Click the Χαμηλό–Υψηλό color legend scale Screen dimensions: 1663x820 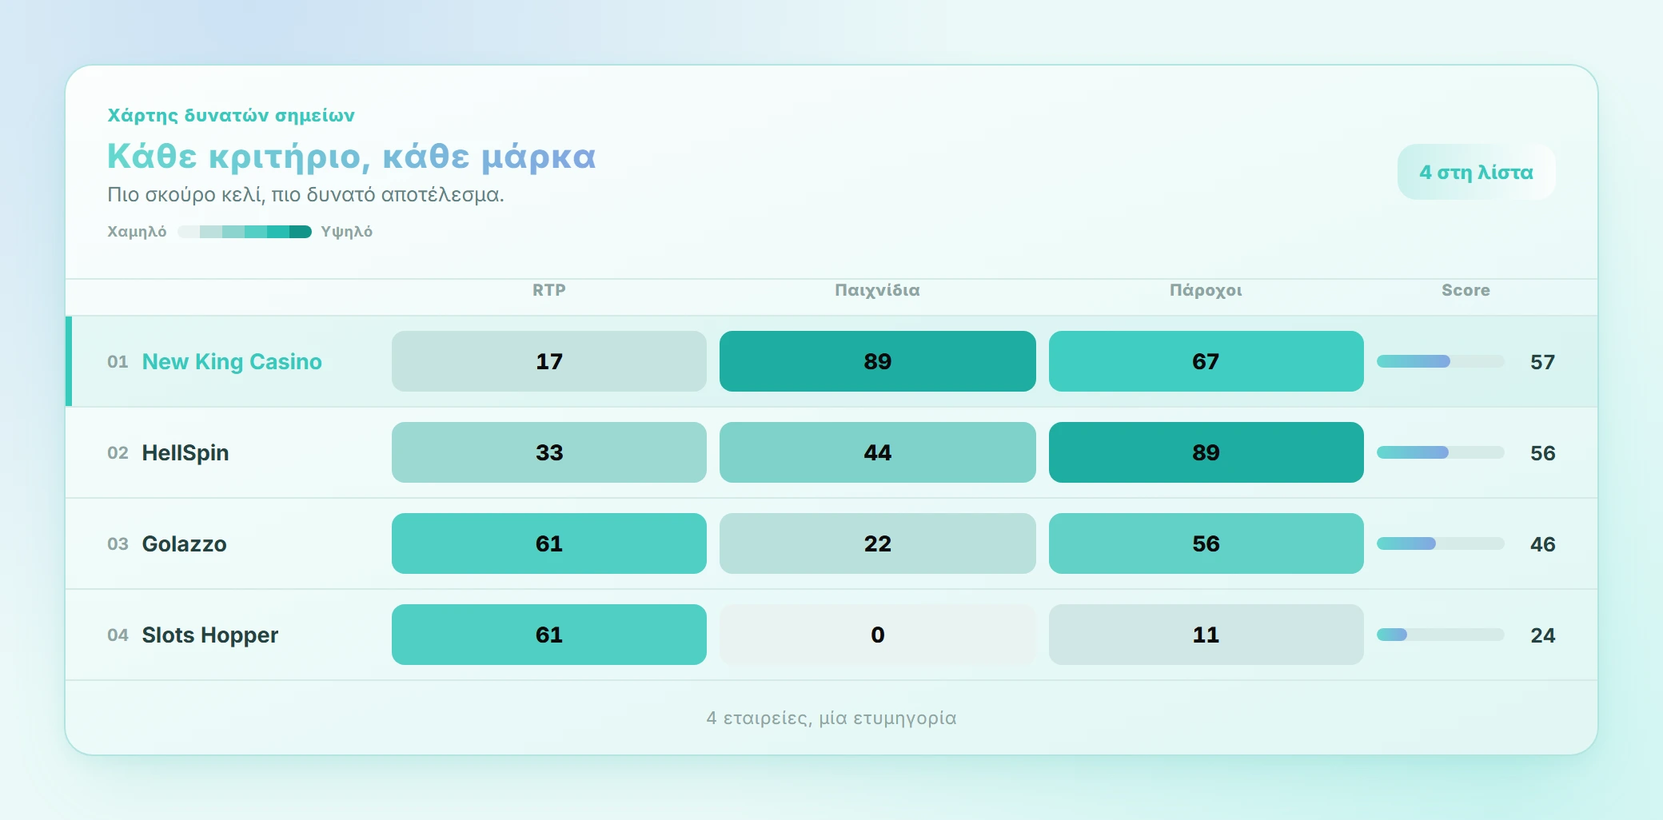245,232
